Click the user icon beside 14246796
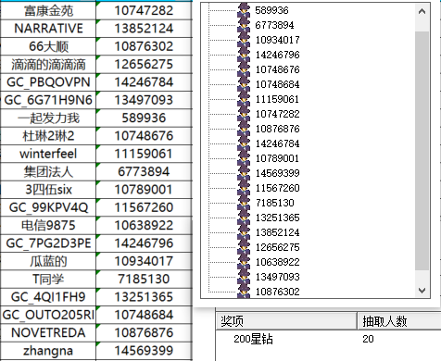 (244, 55)
